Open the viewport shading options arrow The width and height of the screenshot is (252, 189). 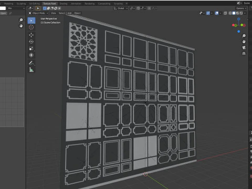pos(245,13)
